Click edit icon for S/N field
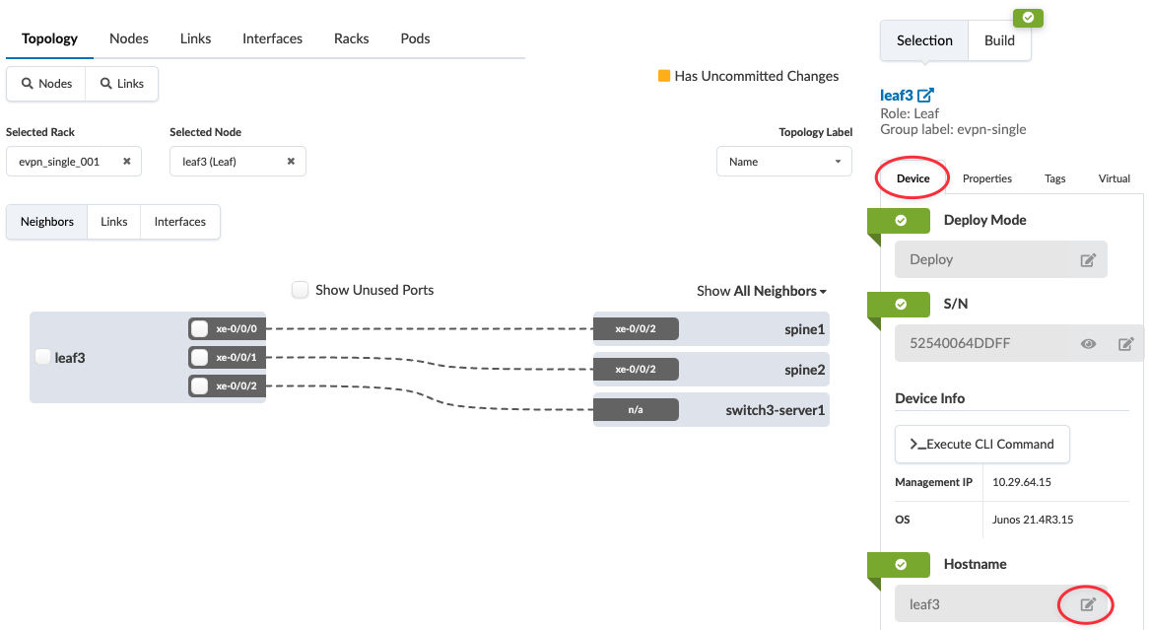The height and width of the screenshot is (630, 1149). 1125,344
